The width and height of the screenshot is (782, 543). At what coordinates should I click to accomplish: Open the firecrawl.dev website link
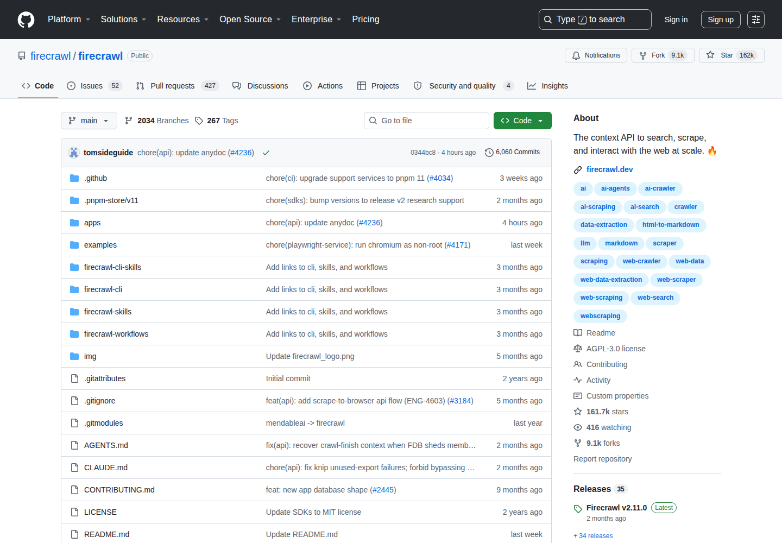(610, 169)
